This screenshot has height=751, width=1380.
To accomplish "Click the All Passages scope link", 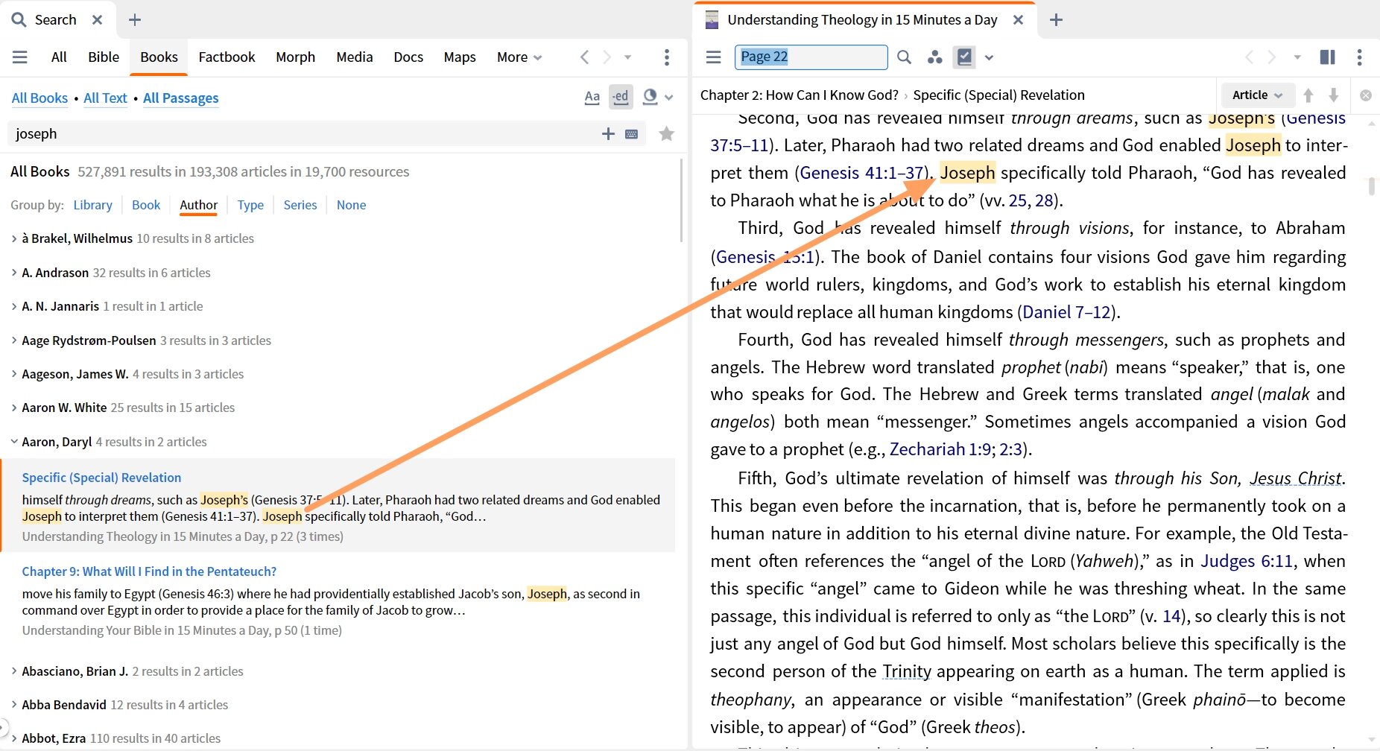I will pos(181,98).
